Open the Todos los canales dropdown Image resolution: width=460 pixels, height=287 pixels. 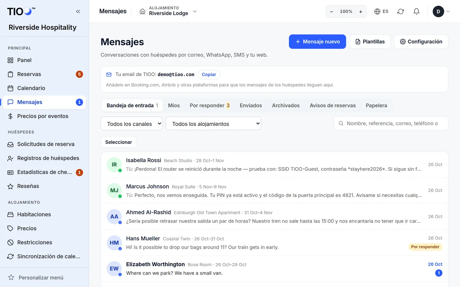click(132, 124)
